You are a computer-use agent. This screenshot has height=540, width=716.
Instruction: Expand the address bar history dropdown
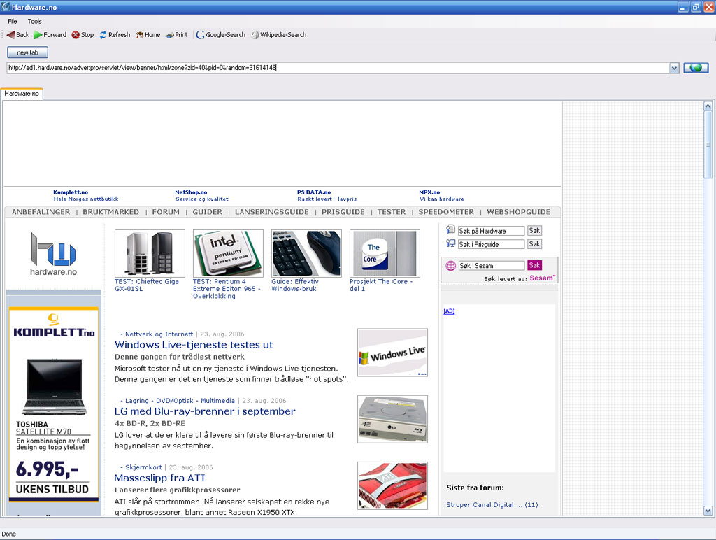click(x=674, y=68)
